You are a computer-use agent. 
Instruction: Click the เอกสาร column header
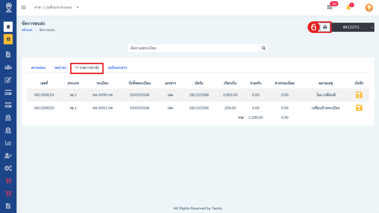coord(170,83)
